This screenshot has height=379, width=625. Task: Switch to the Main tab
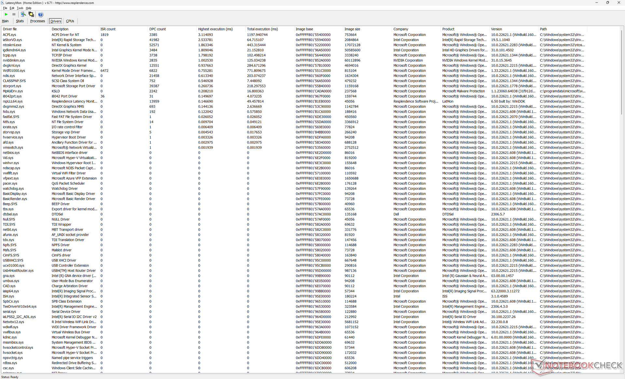click(x=5, y=21)
